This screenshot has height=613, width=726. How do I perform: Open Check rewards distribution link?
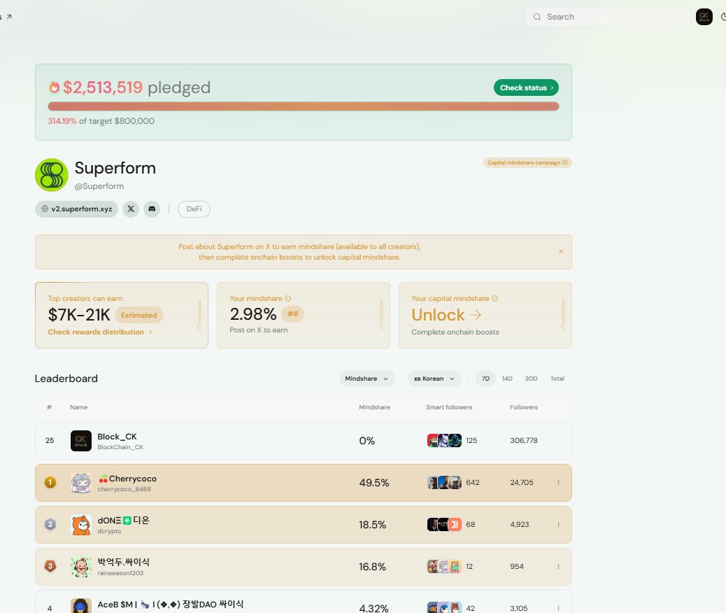(x=100, y=332)
